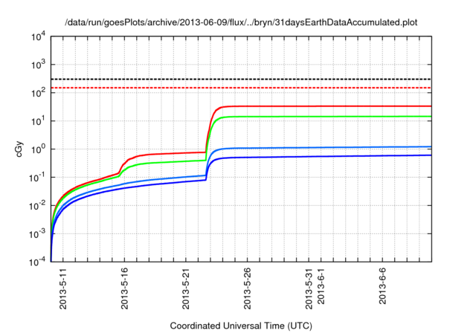Click the red dashed threshold line
476x333 pixels.
tap(241, 88)
